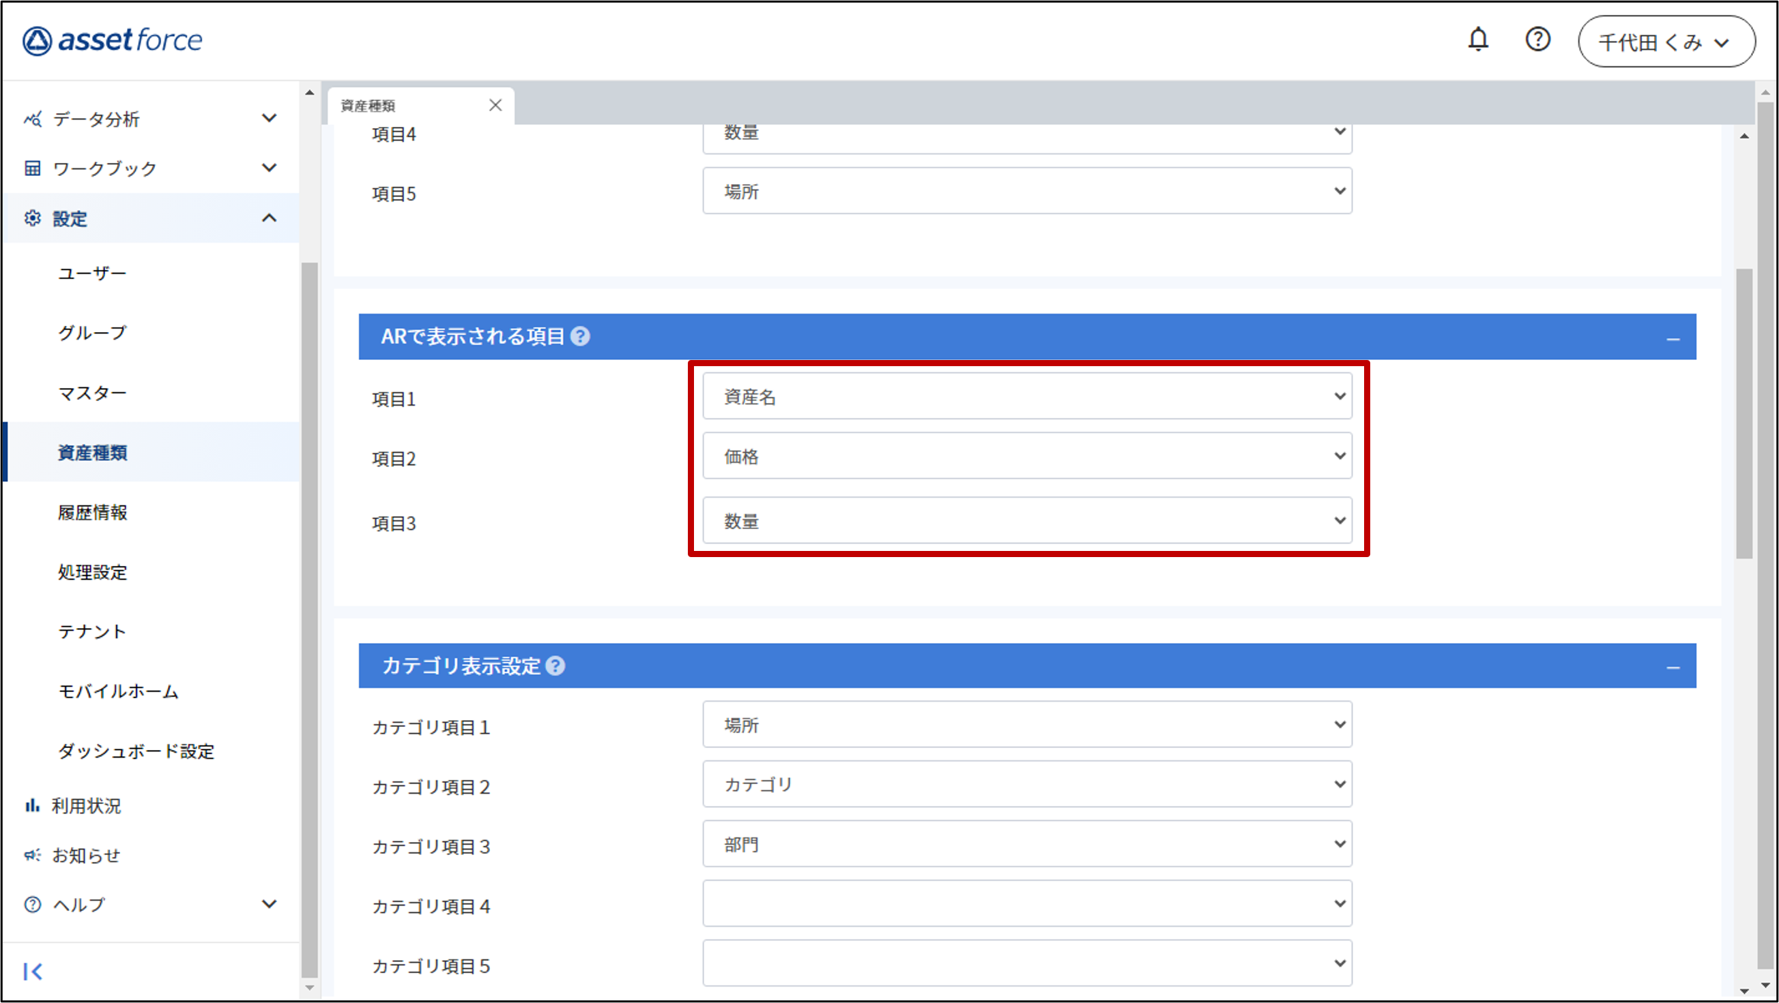Click the help icon beside ARで表示される項目

click(580, 337)
